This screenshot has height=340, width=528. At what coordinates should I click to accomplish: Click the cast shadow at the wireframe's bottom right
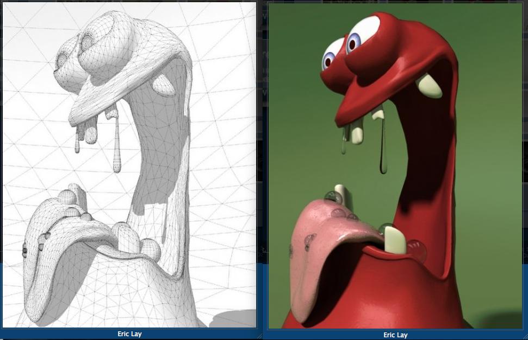pos(234,320)
